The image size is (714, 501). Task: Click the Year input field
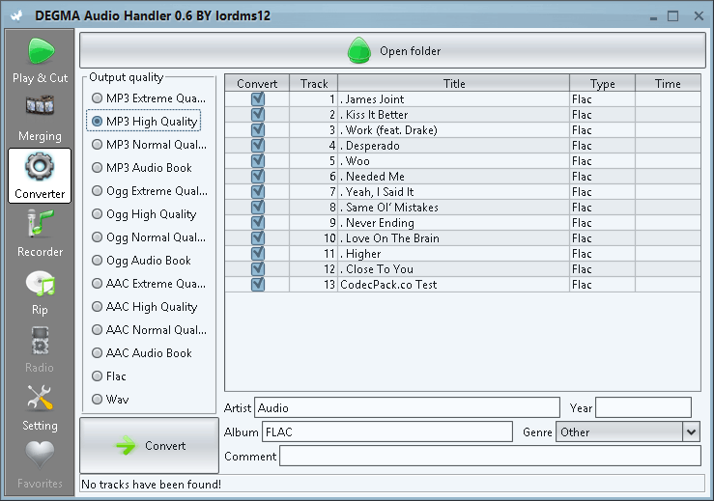643,407
